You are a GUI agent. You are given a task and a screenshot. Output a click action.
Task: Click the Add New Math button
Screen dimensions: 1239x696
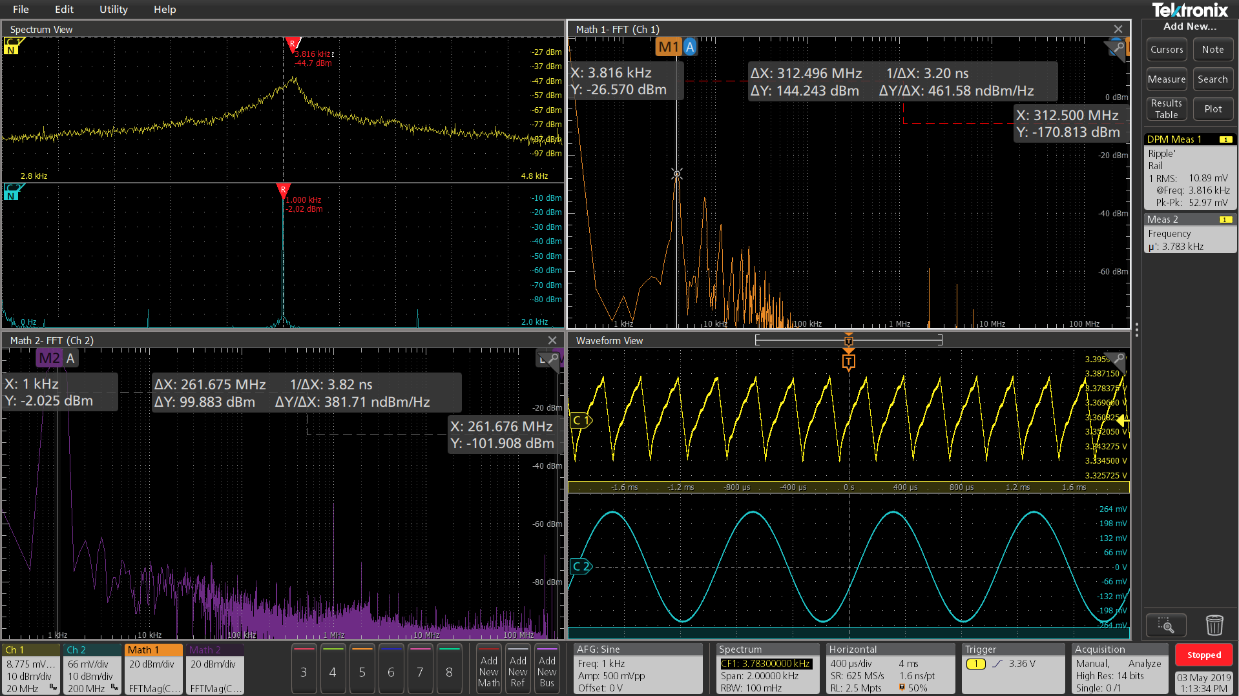pos(488,671)
